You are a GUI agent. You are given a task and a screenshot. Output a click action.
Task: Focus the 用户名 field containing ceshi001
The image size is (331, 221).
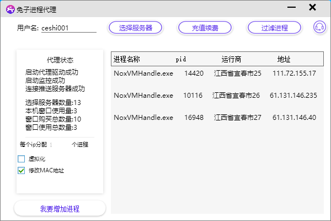[x=69, y=28]
